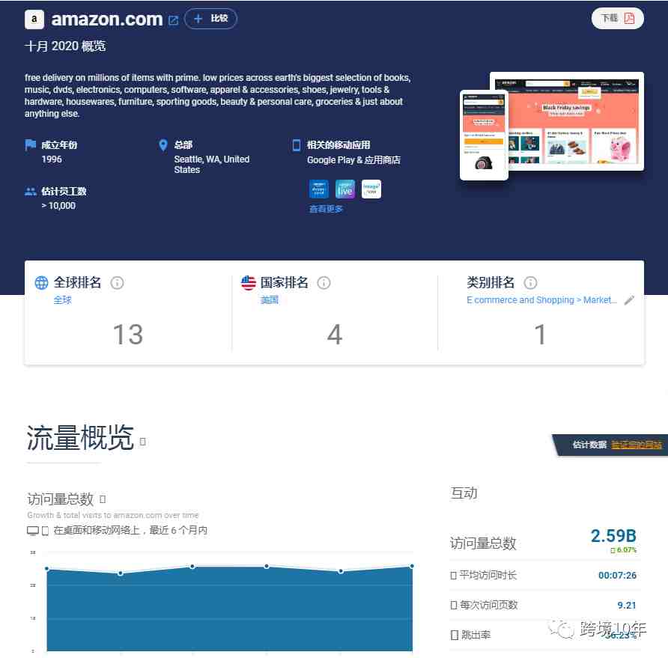Click the orange verify website link

click(637, 445)
